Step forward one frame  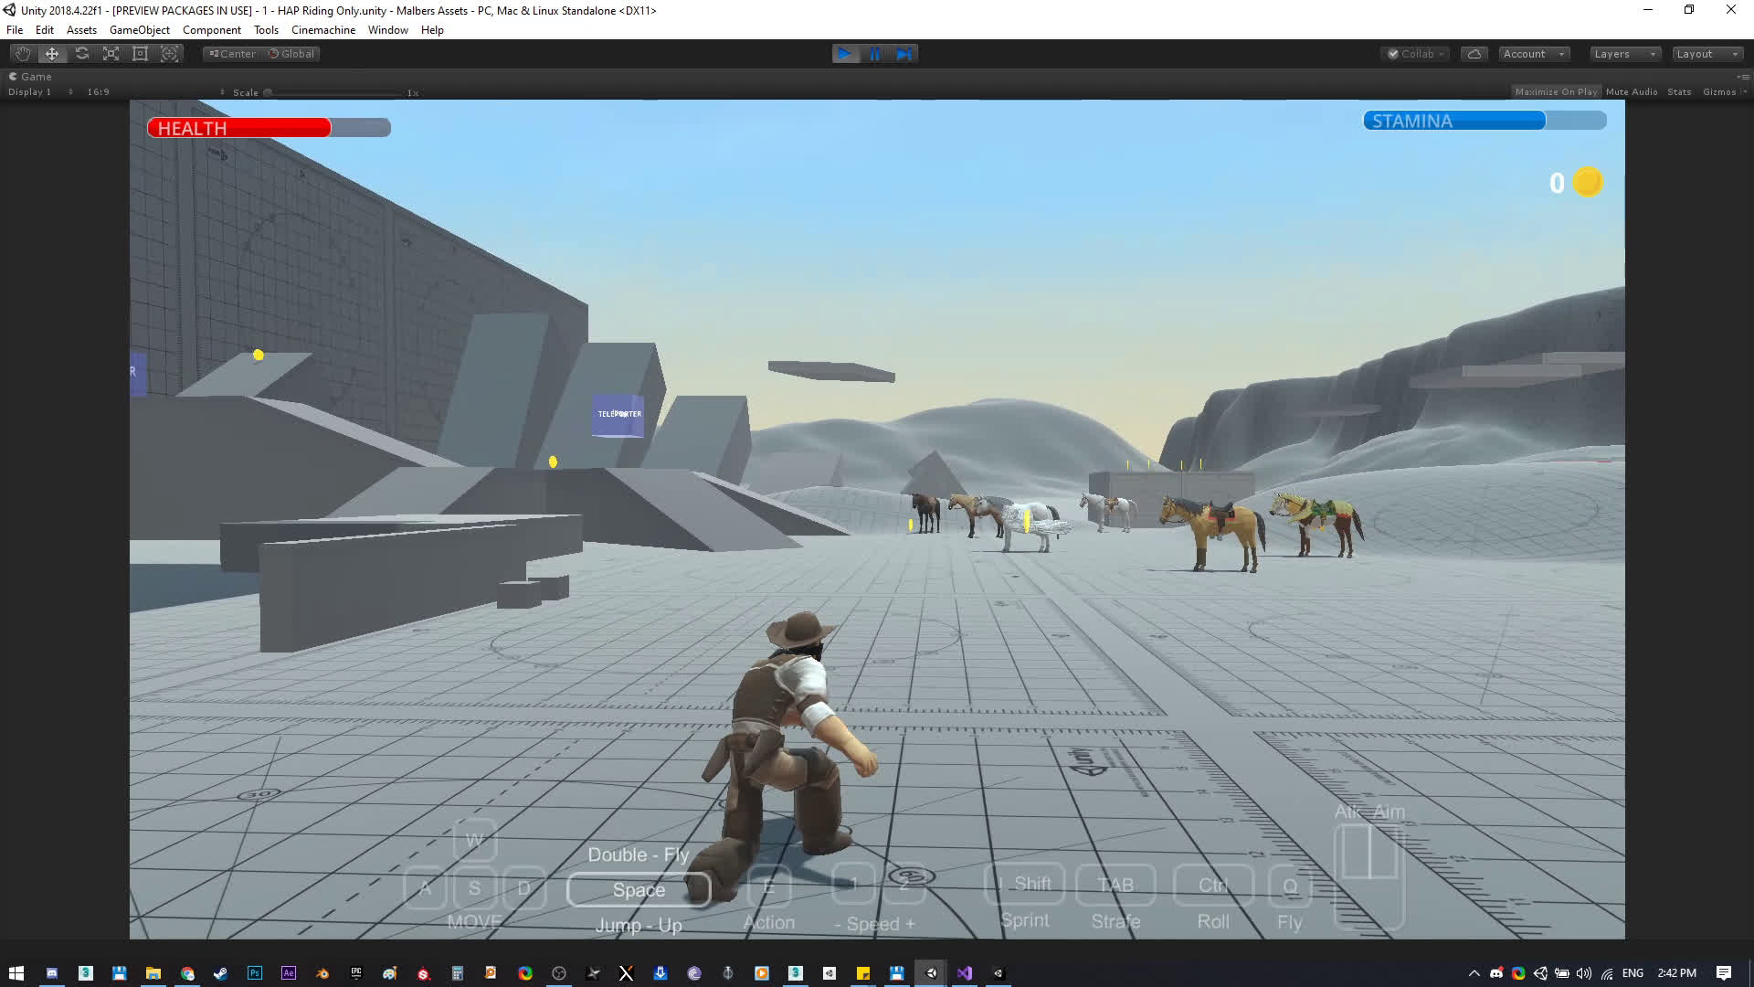pyautogui.click(x=903, y=54)
